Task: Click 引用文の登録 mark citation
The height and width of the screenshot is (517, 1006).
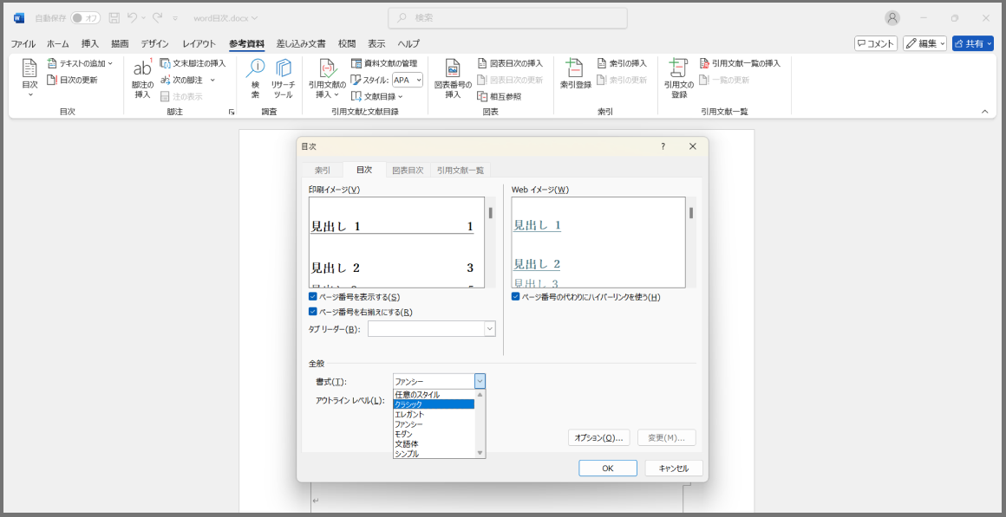Action: (x=679, y=78)
